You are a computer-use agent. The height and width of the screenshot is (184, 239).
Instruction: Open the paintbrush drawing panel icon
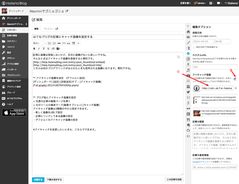click(x=188, y=43)
